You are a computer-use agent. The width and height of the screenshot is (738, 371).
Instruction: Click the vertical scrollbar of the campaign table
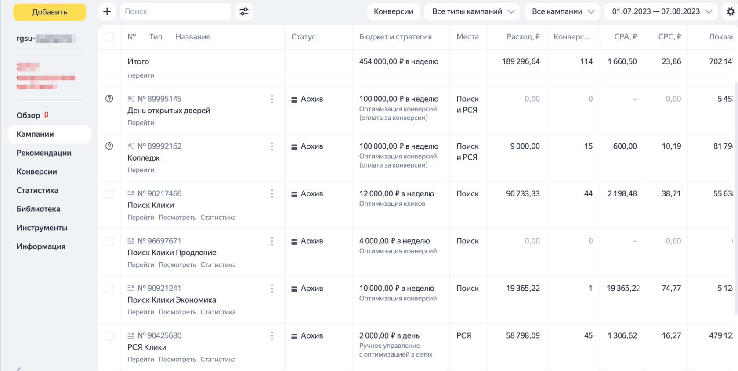point(736,197)
